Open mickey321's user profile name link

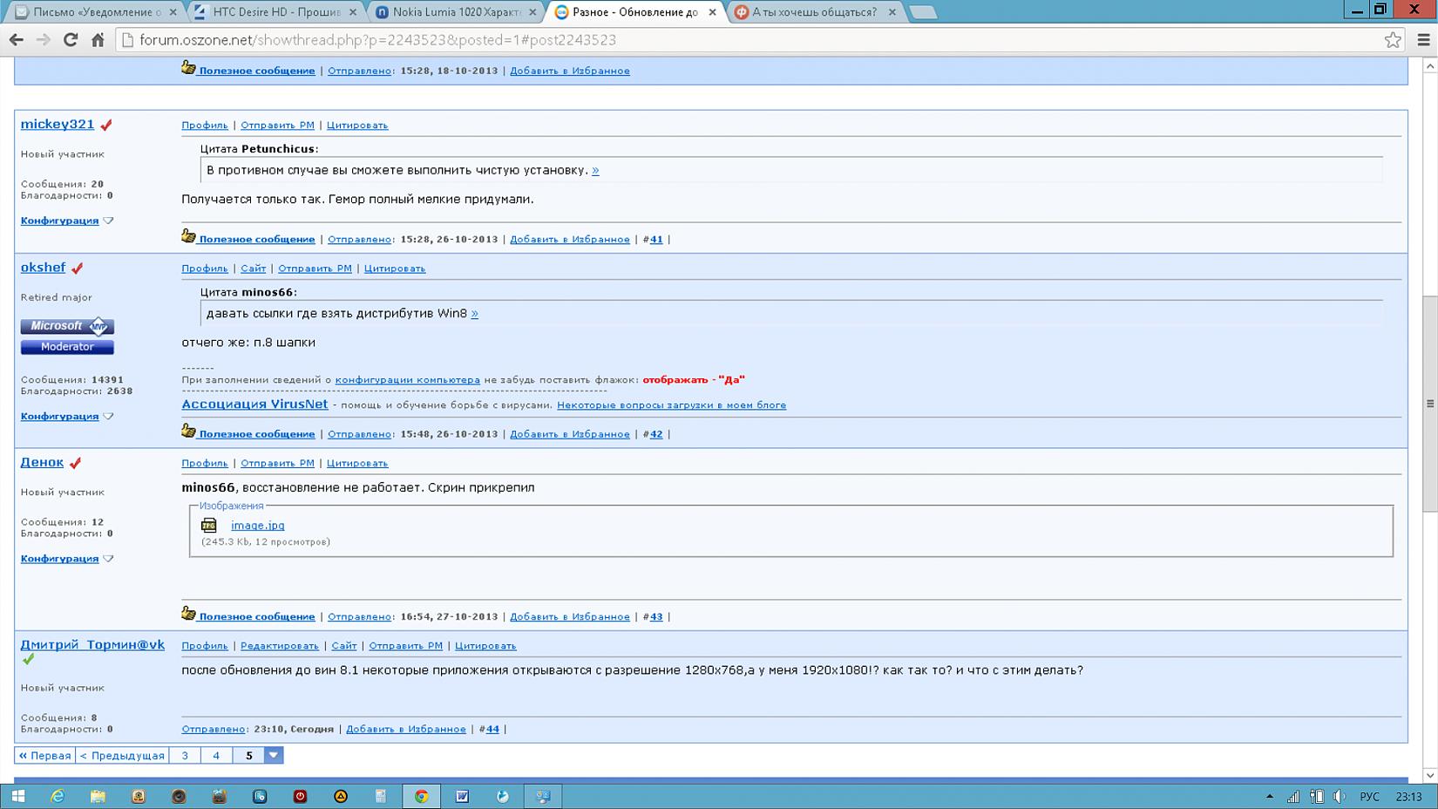58,124
